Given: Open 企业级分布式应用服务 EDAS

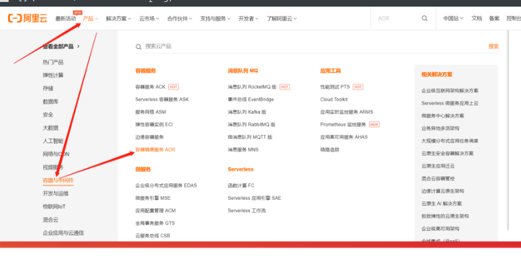Looking at the screenshot, I should tap(166, 185).
